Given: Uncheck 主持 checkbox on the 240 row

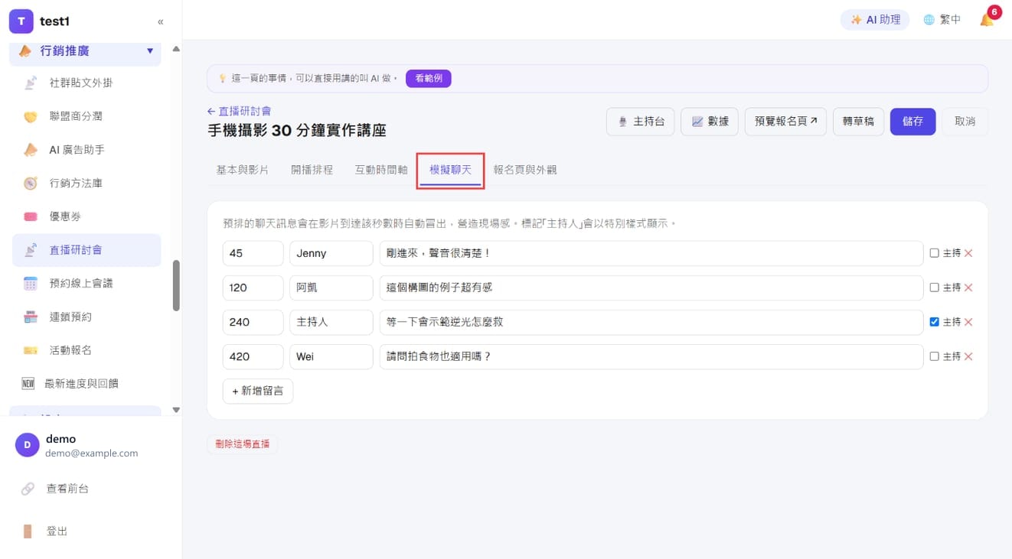Looking at the screenshot, I should click(x=934, y=322).
